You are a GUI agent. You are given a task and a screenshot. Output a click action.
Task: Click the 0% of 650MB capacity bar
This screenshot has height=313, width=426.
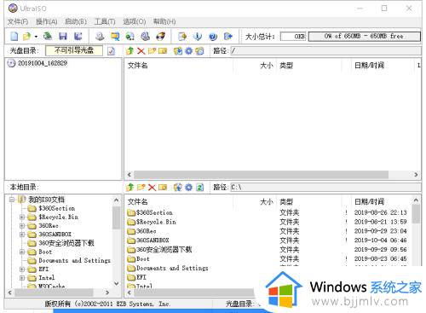365,37
